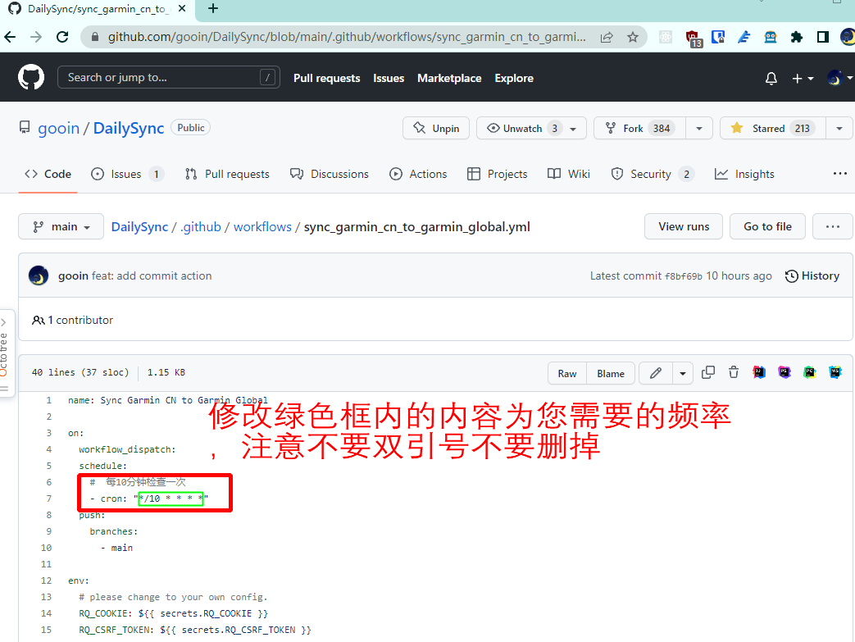This screenshot has width=855, height=642.
Task: Open workflows folder breadcrumb
Action: click(262, 227)
